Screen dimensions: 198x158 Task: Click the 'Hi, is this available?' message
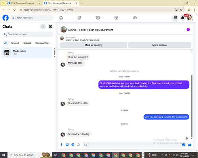pyautogui.click(x=78, y=57)
